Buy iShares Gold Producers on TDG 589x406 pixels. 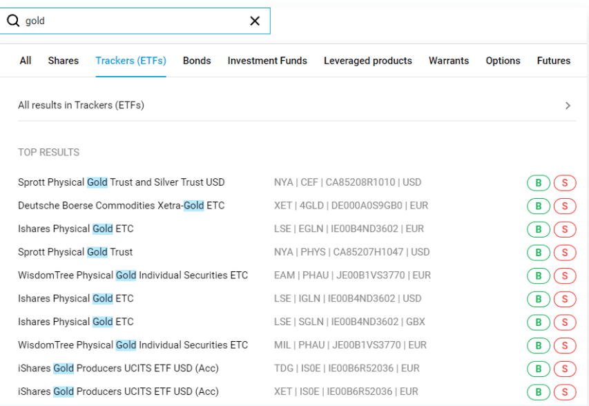538,369
